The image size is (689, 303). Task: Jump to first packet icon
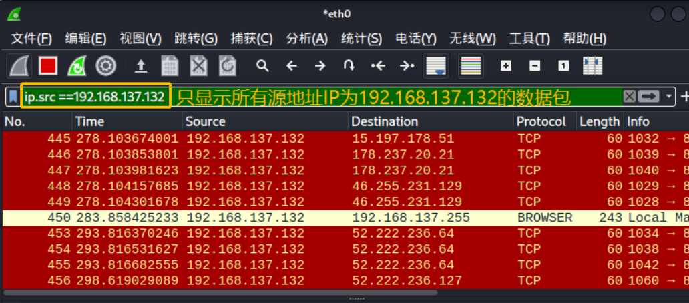(378, 66)
